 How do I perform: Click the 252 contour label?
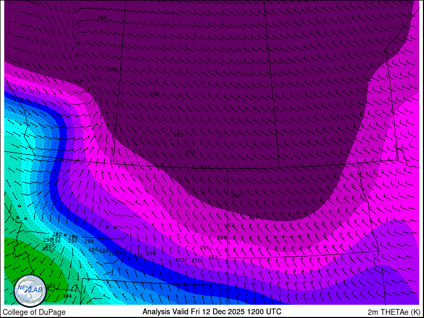pyautogui.click(x=179, y=135)
